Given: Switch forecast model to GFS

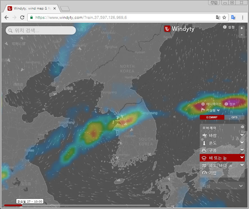Looking at the screenshot, I should pos(234,117).
